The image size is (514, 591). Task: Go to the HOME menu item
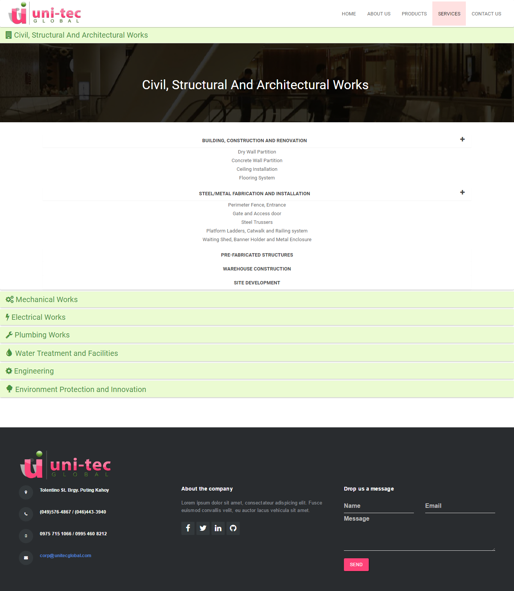tap(349, 14)
